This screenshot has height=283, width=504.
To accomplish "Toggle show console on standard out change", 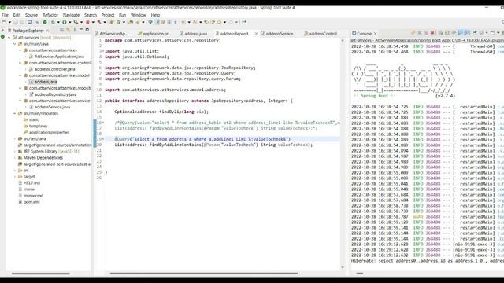I will click(460, 33).
